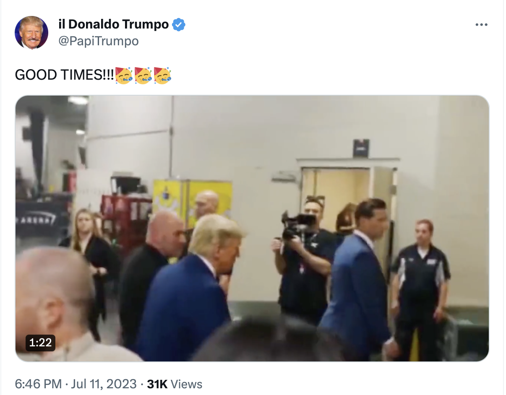This screenshot has height=395, width=506.
Task: Click the 6:46 PM timestamp
Action: tap(38, 384)
